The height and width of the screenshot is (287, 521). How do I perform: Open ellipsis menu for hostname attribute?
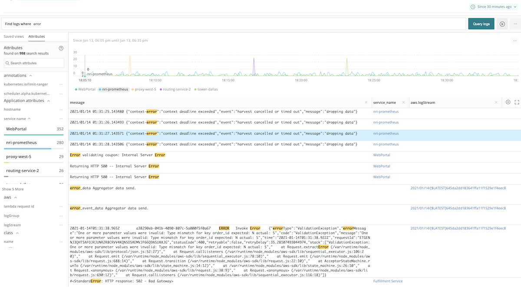[x=61, y=109]
